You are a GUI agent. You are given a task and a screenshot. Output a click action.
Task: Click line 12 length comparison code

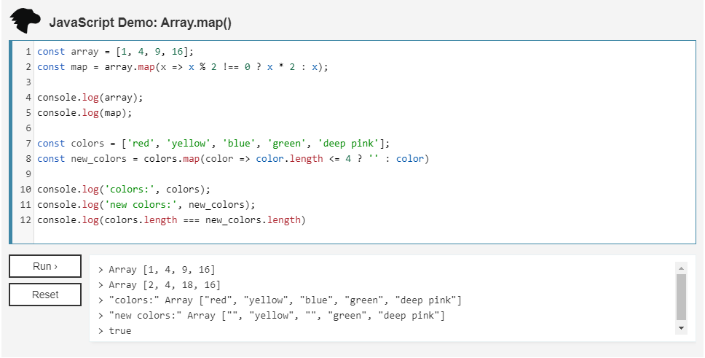(x=171, y=220)
